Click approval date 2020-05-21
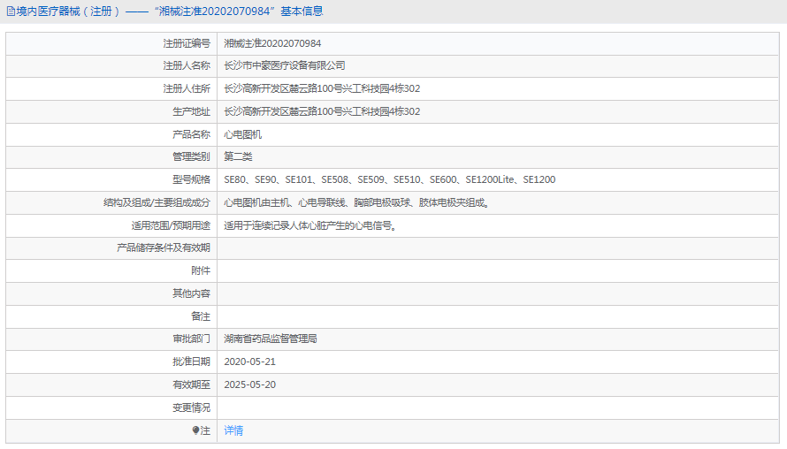787x449 pixels. (x=250, y=361)
